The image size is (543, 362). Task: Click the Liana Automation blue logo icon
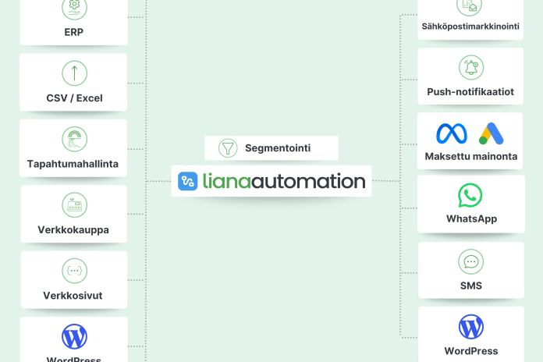click(x=188, y=181)
